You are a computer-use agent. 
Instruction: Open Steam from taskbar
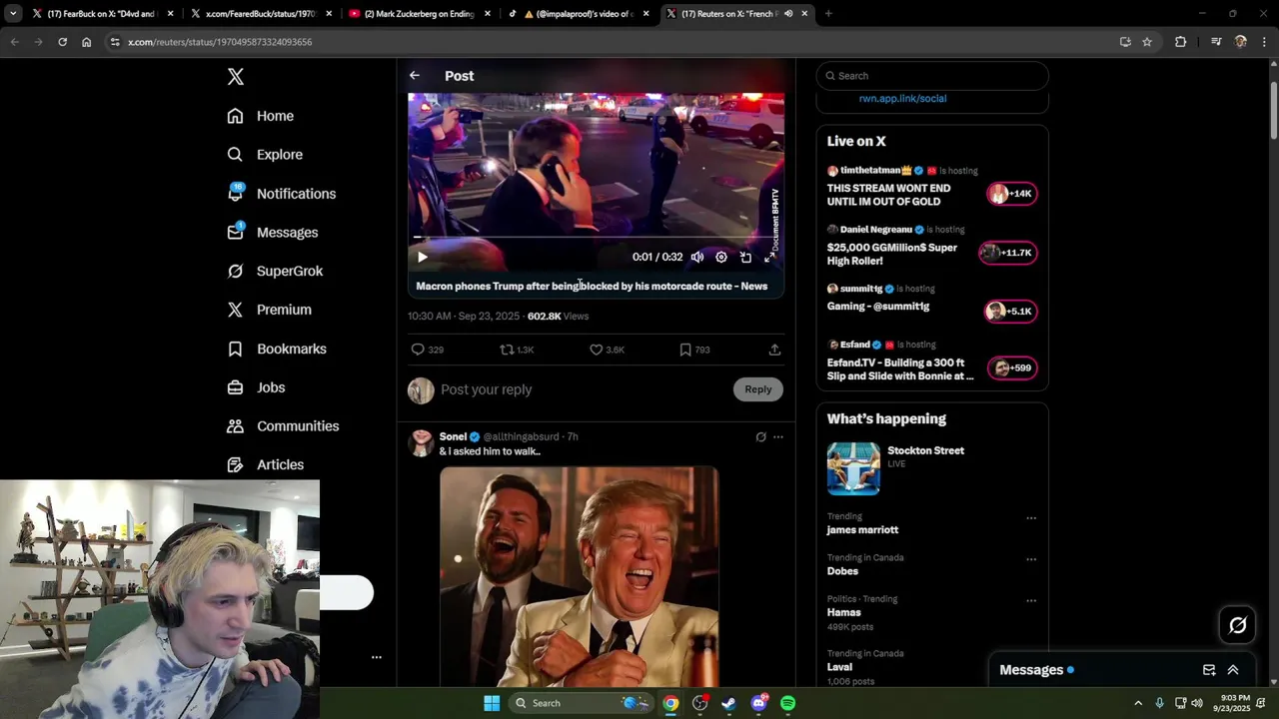click(729, 703)
